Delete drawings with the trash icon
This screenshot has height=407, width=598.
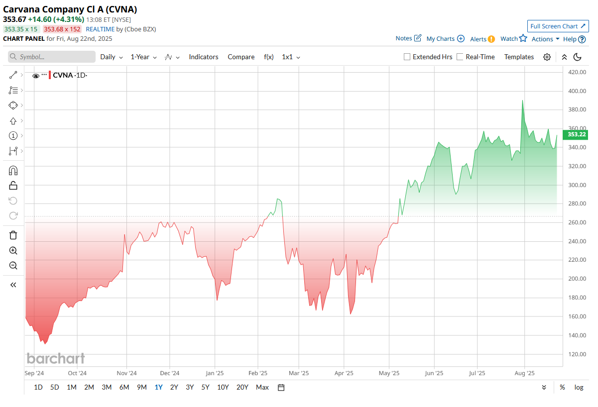[x=13, y=235]
